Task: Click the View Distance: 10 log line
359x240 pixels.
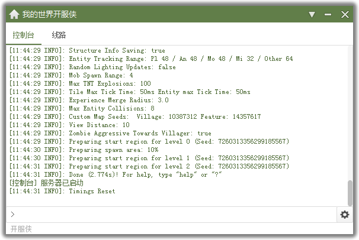Action: click(69, 125)
